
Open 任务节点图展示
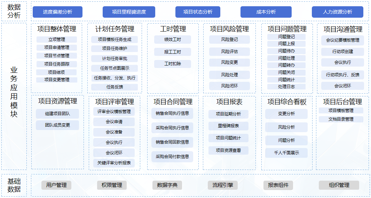point(115,68)
